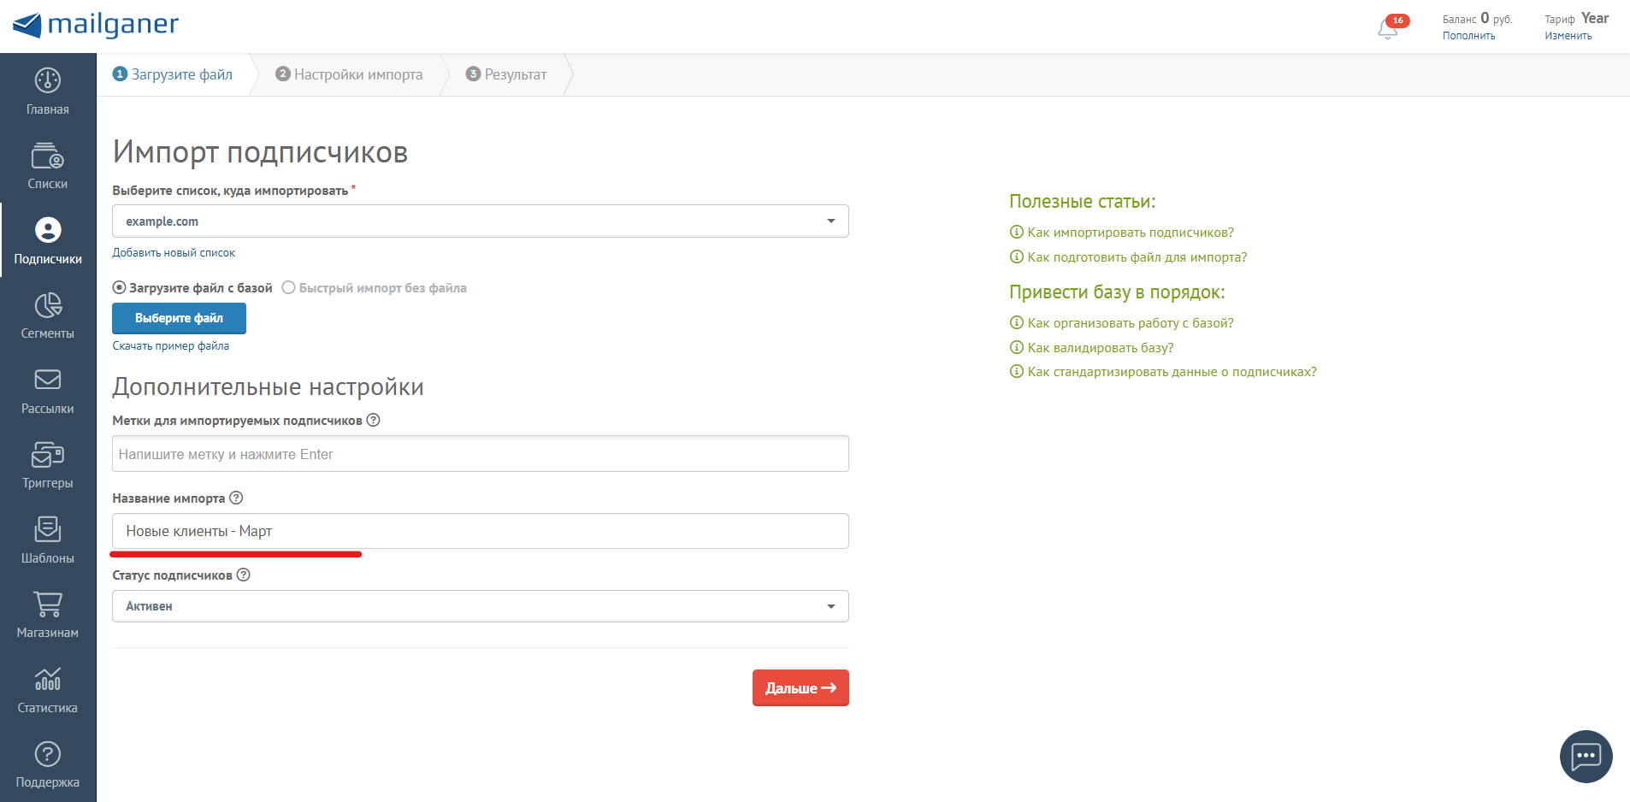Open article Как подготовить файл для импорта?

coord(1137,257)
